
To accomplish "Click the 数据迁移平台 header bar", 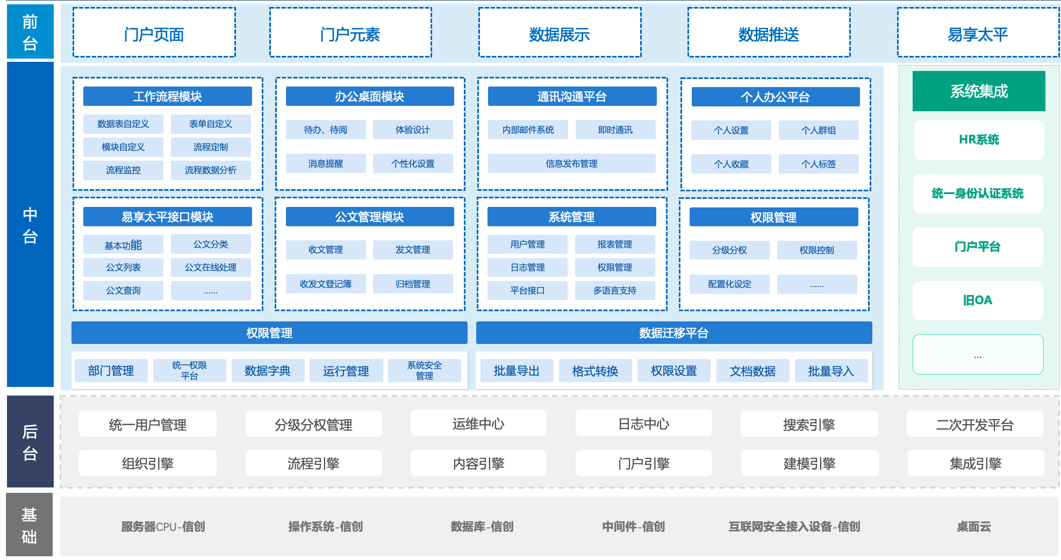I will [674, 333].
